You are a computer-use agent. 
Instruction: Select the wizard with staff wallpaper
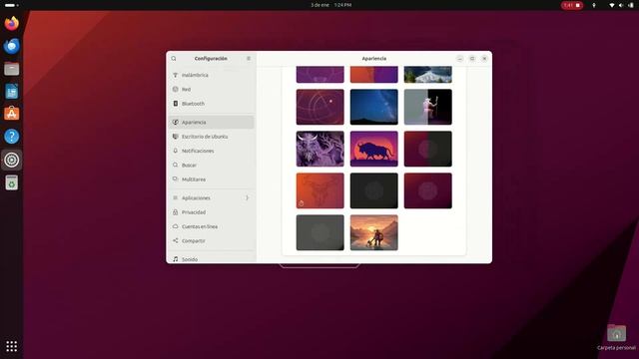[428, 107]
